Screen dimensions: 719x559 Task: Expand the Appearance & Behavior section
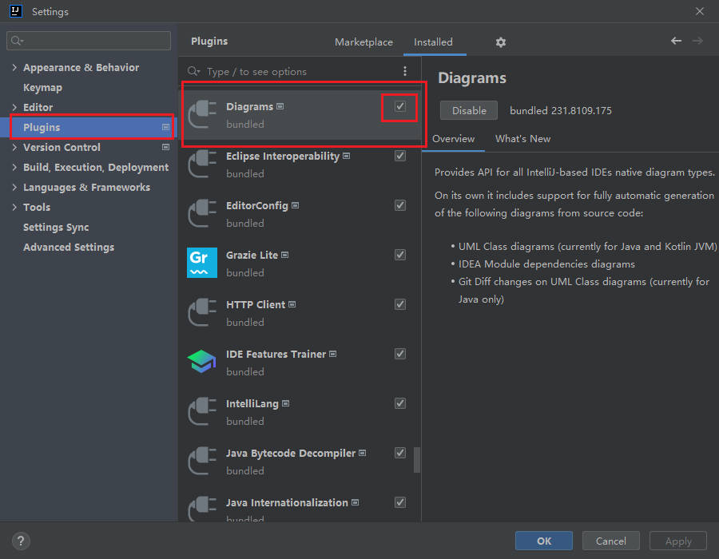pyautogui.click(x=14, y=68)
